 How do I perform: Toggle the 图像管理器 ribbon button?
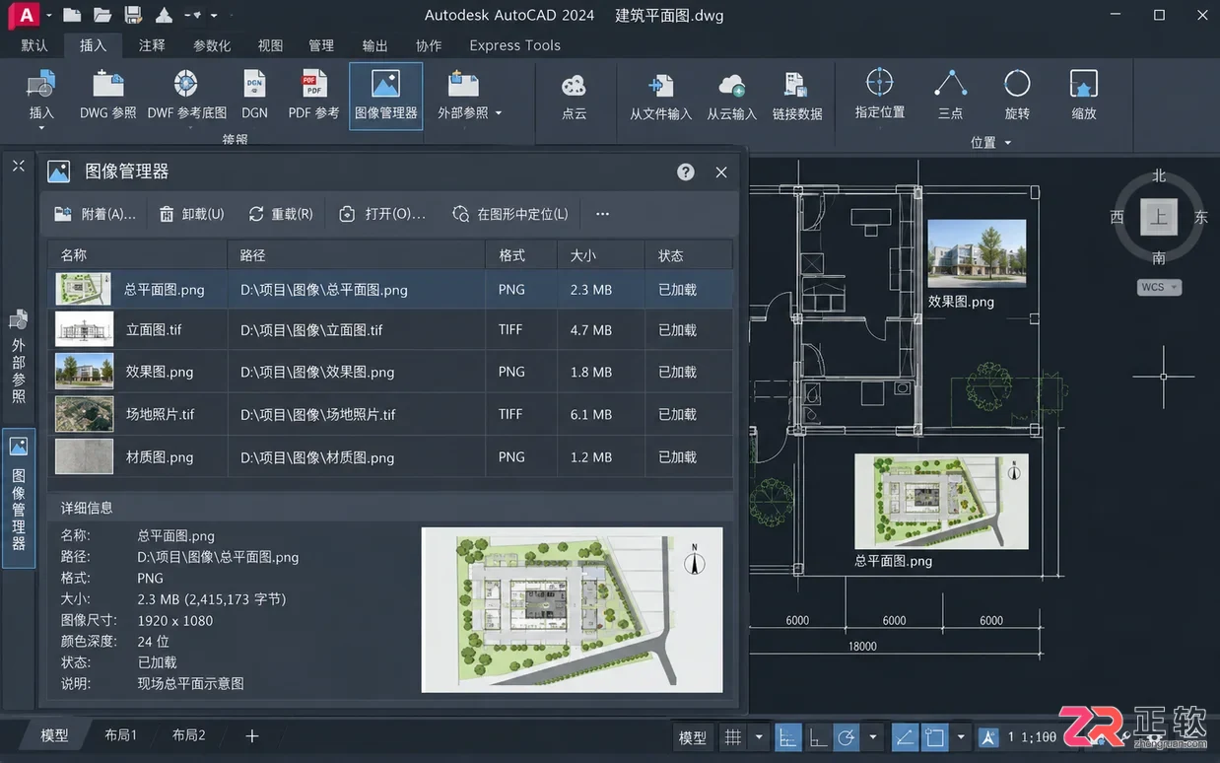[x=385, y=96]
